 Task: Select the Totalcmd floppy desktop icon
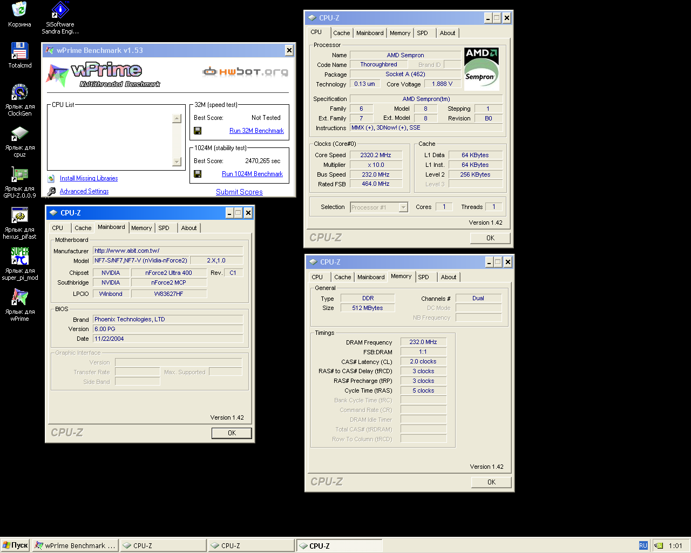tap(19, 51)
